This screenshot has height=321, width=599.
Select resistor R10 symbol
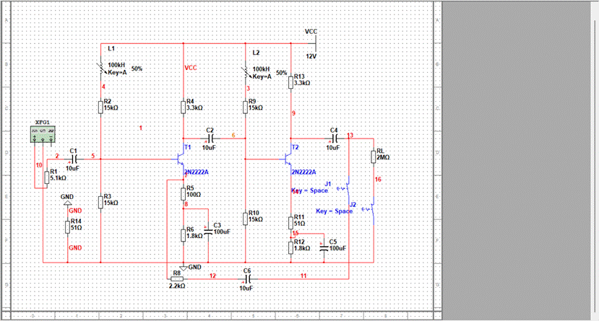click(245, 219)
